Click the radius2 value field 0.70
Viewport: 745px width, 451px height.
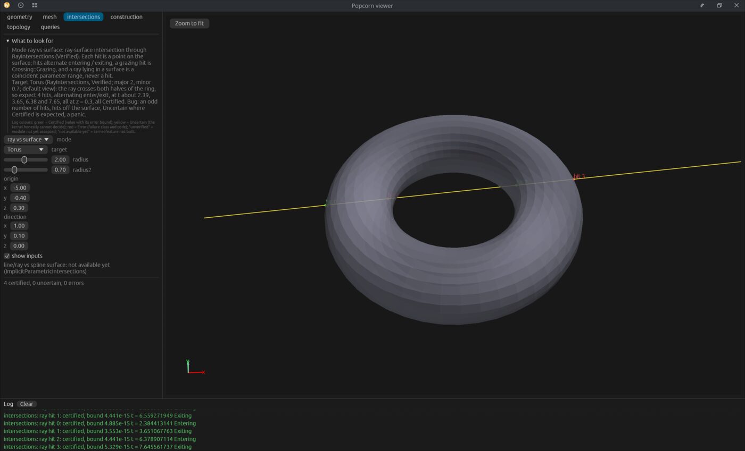pos(60,170)
